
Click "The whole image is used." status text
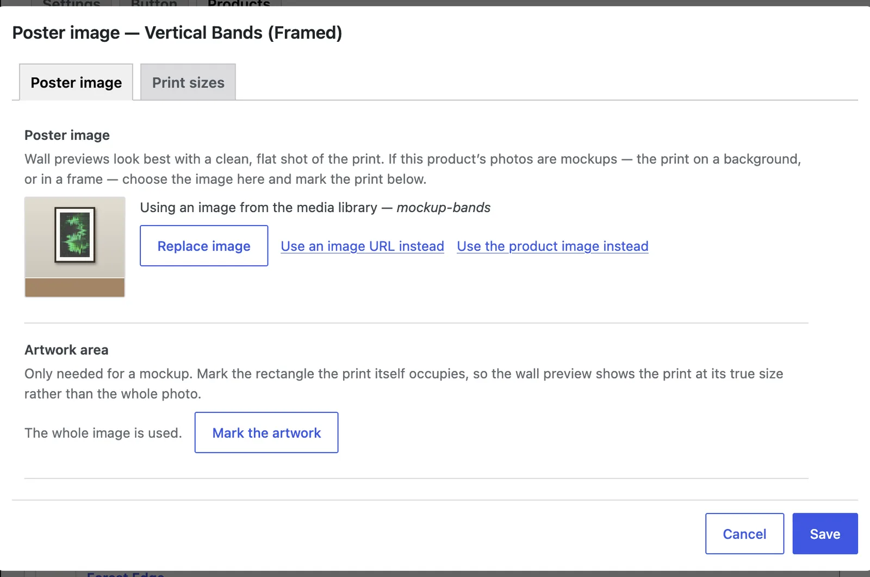(x=103, y=433)
